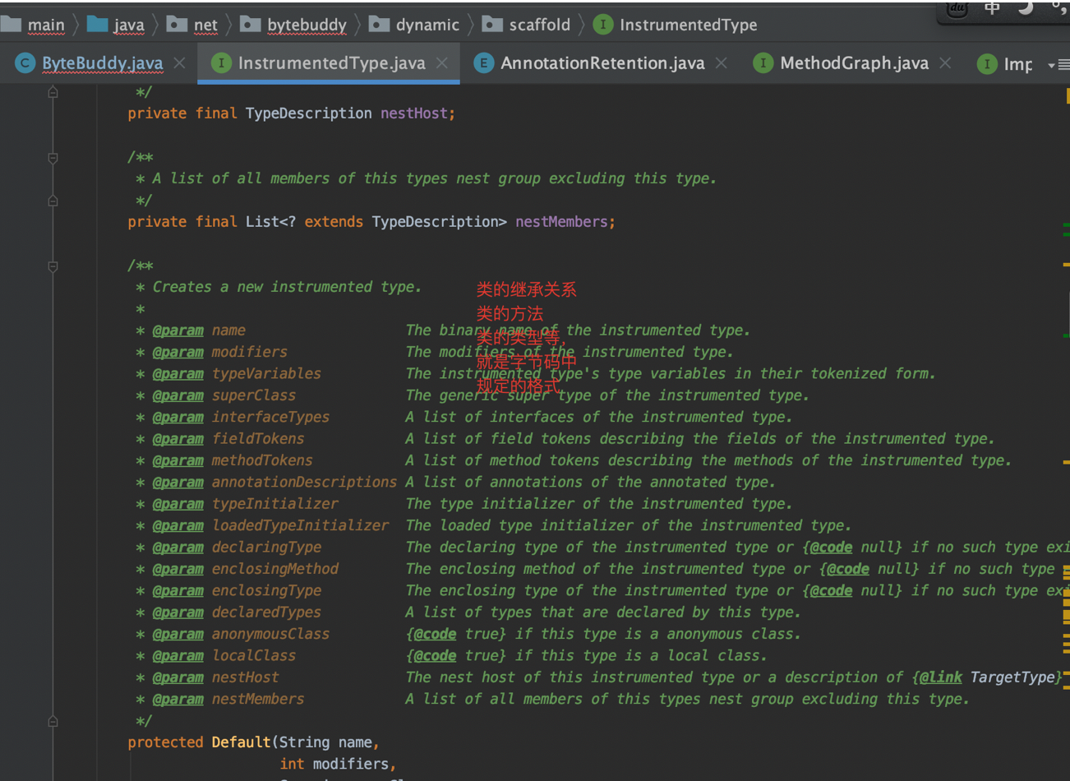This screenshot has height=781, width=1070.
Task: Click the @link tag before TargetType
Action: 940,677
